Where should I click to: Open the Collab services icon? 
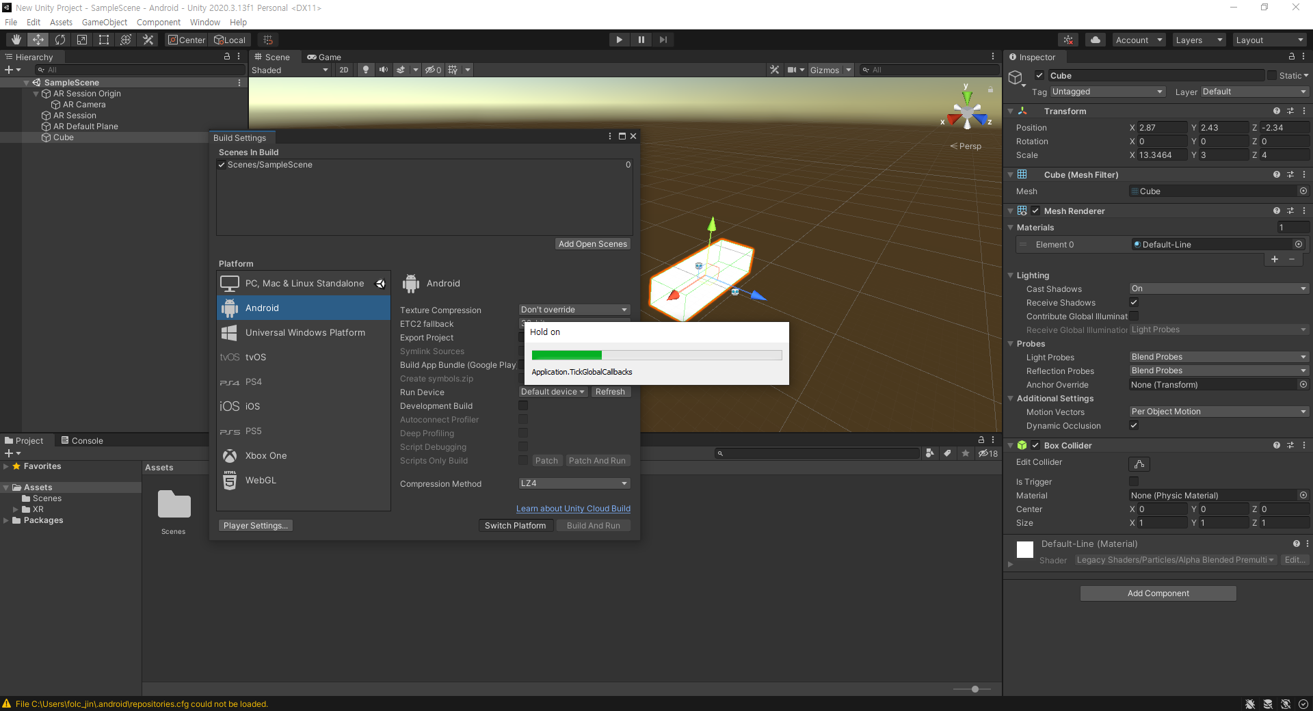coord(1068,40)
